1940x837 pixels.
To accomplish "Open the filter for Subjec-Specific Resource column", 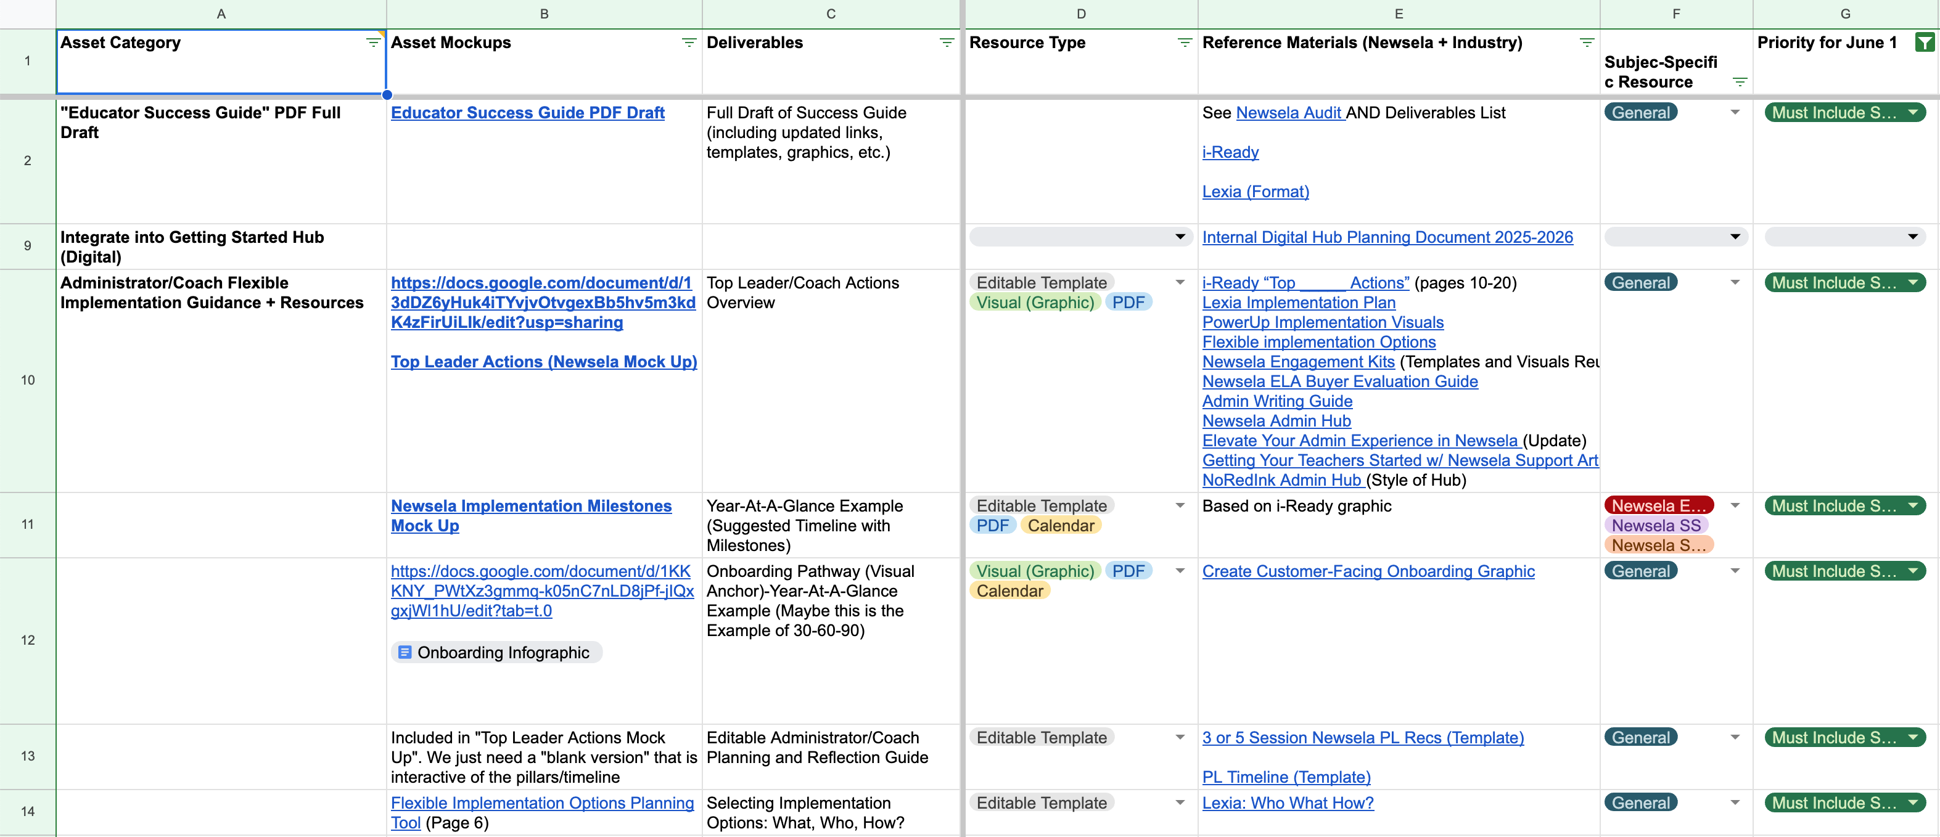I will pyautogui.click(x=1740, y=81).
